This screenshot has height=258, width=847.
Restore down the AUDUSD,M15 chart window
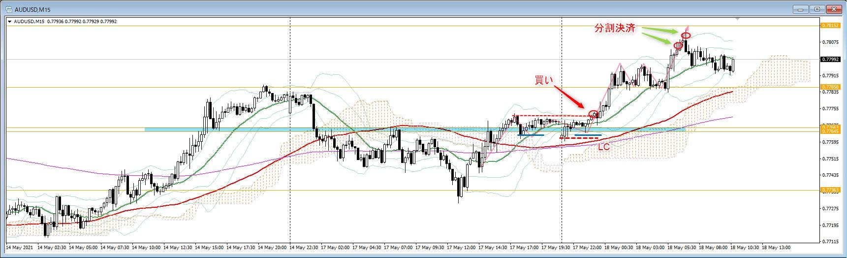tap(817, 9)
